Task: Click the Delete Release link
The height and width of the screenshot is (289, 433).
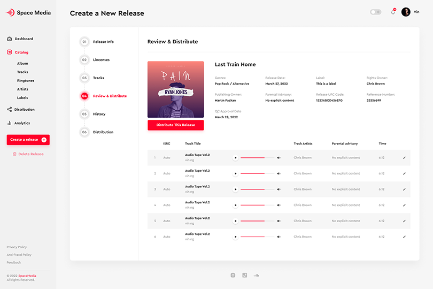Action: [x=28, y=154]
